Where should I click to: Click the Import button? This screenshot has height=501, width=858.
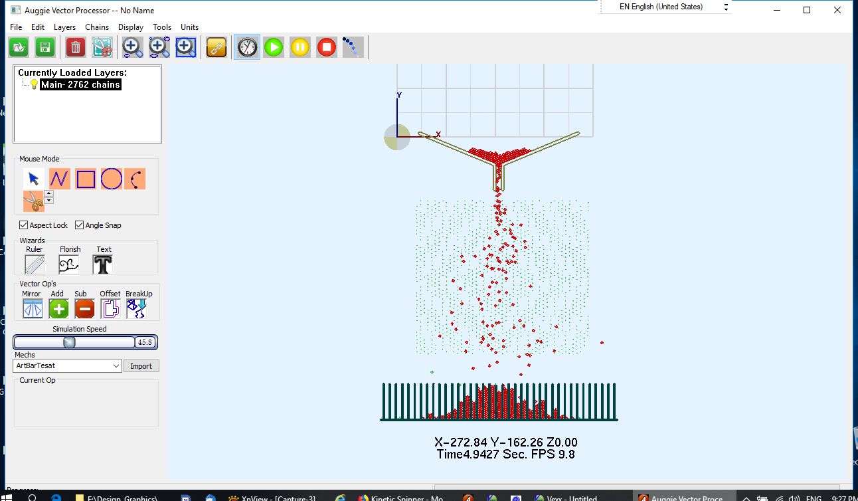tap(141, 366)
